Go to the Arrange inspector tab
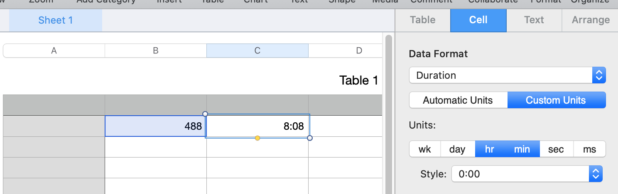 (590, 20)
